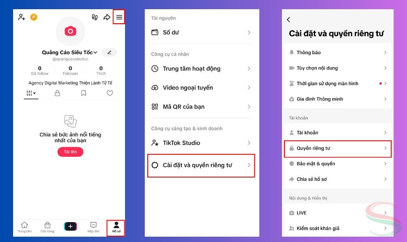Screen dimensions: 407x242
Task: Tap the camera icon to add avatar
Action: click(70, 31)
